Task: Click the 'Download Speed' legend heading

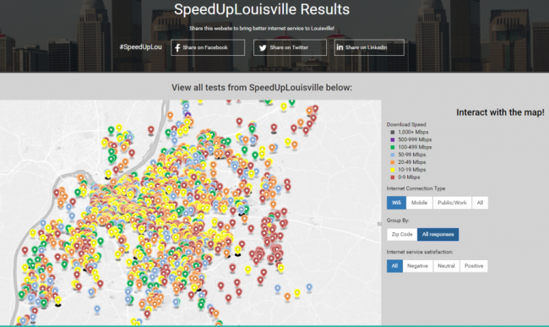Action: point(406,124)
